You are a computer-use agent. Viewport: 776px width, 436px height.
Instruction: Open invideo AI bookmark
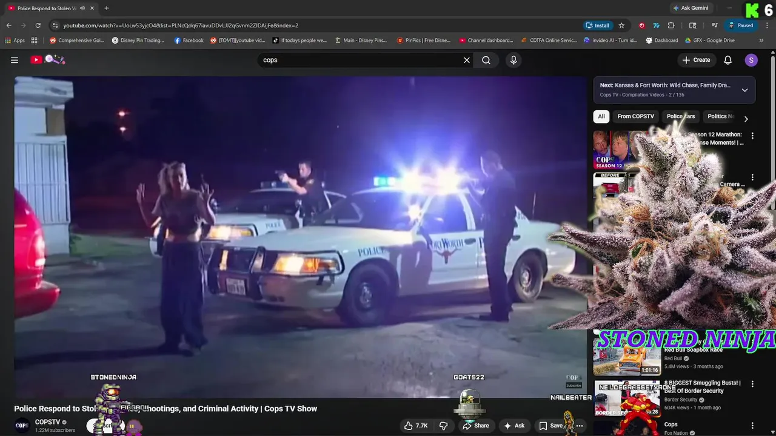click(x=610, y=41)
